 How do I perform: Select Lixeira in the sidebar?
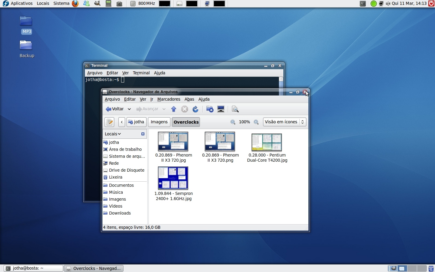[x=113, y=178]
